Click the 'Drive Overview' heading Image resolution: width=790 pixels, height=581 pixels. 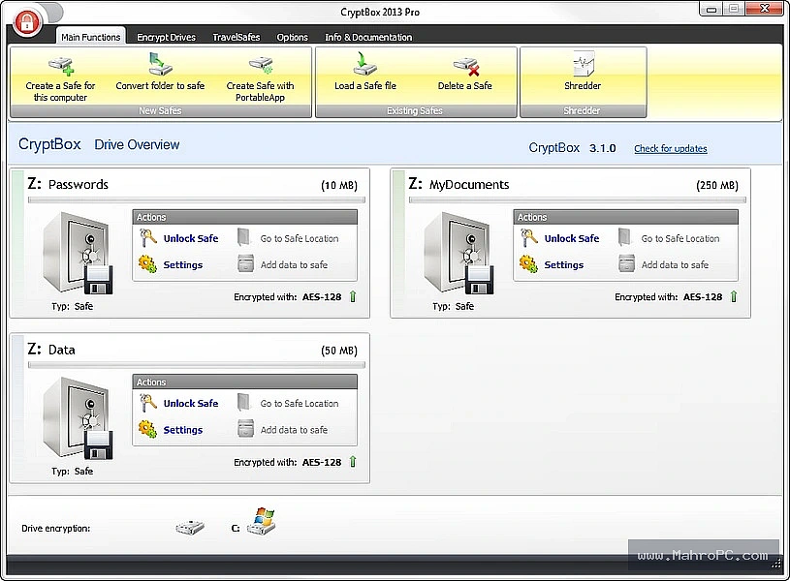tap(137, 144)
